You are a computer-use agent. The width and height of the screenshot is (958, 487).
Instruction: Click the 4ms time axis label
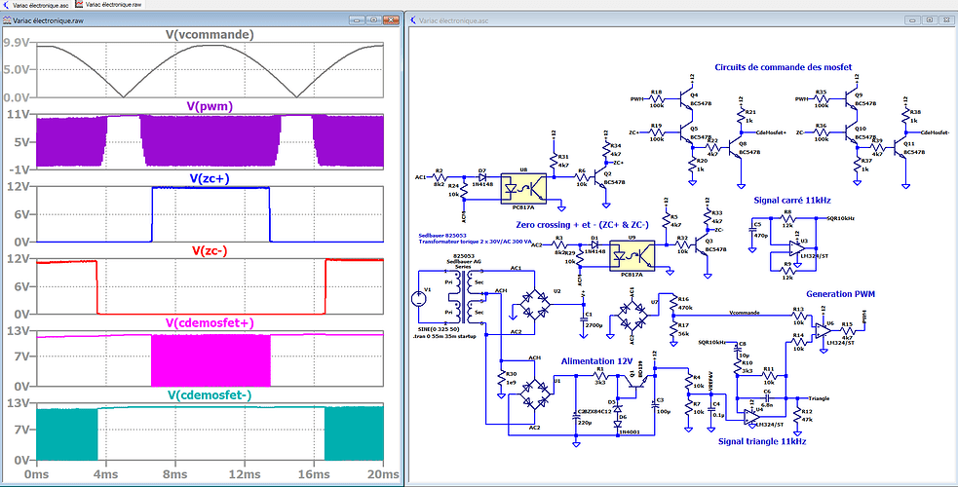pos(105,474)
